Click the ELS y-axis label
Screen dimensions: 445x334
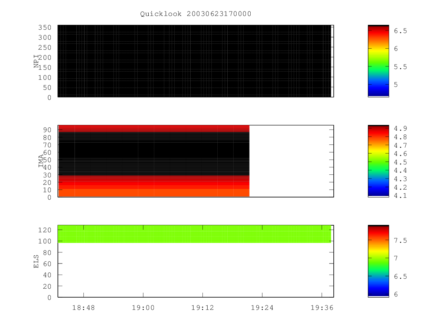coord(36,261)
